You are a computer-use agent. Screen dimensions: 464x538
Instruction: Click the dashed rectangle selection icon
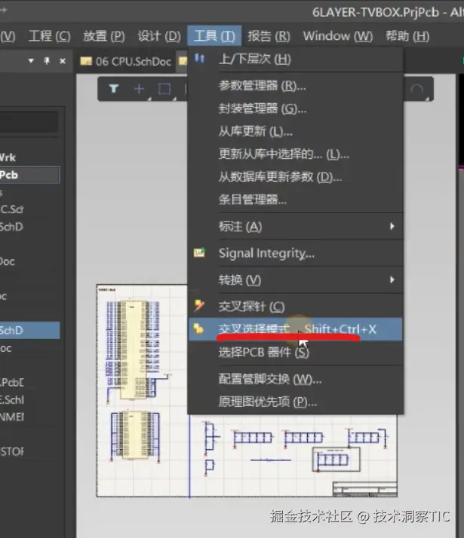click(x=164, y=89)
